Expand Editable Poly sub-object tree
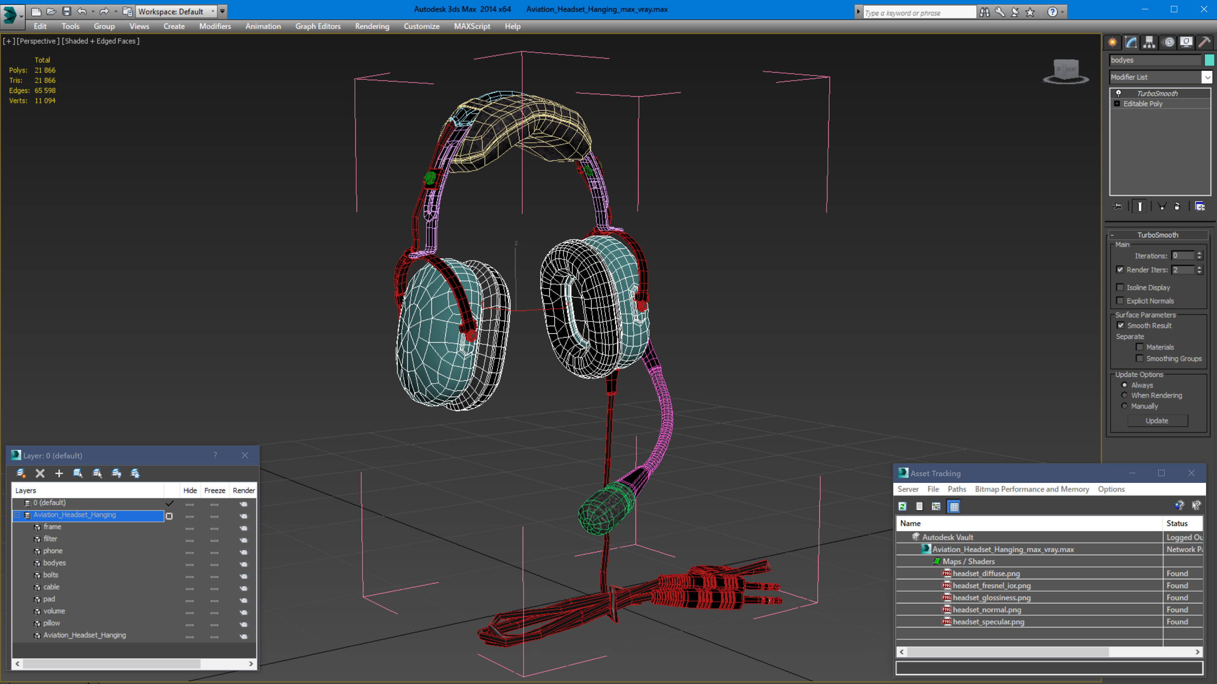Screen dimensions: 1217x684 pyautogui.click(x=1117, y=104)
